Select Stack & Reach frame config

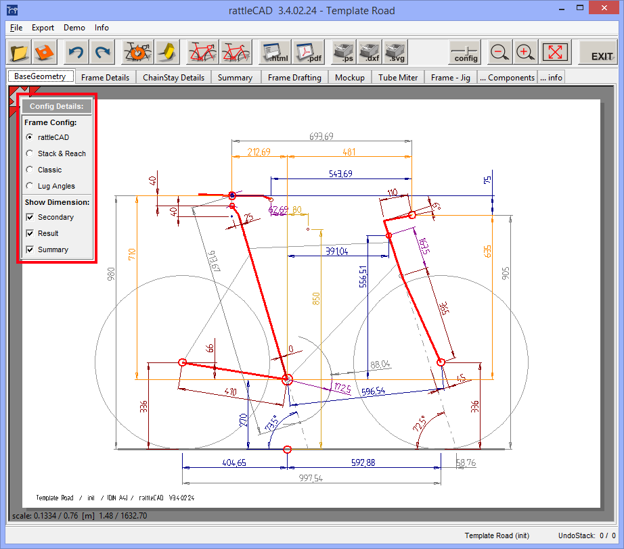tap(56, 153)
